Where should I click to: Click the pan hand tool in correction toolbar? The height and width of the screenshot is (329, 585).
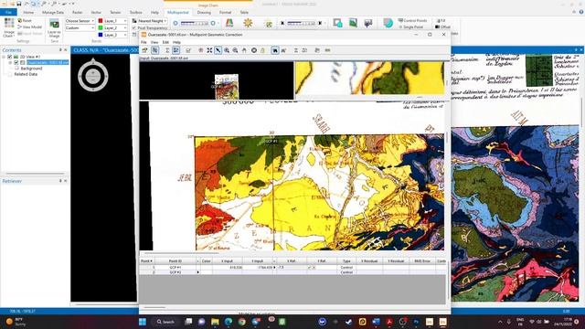pyautogui.click(x=244, y=50)
